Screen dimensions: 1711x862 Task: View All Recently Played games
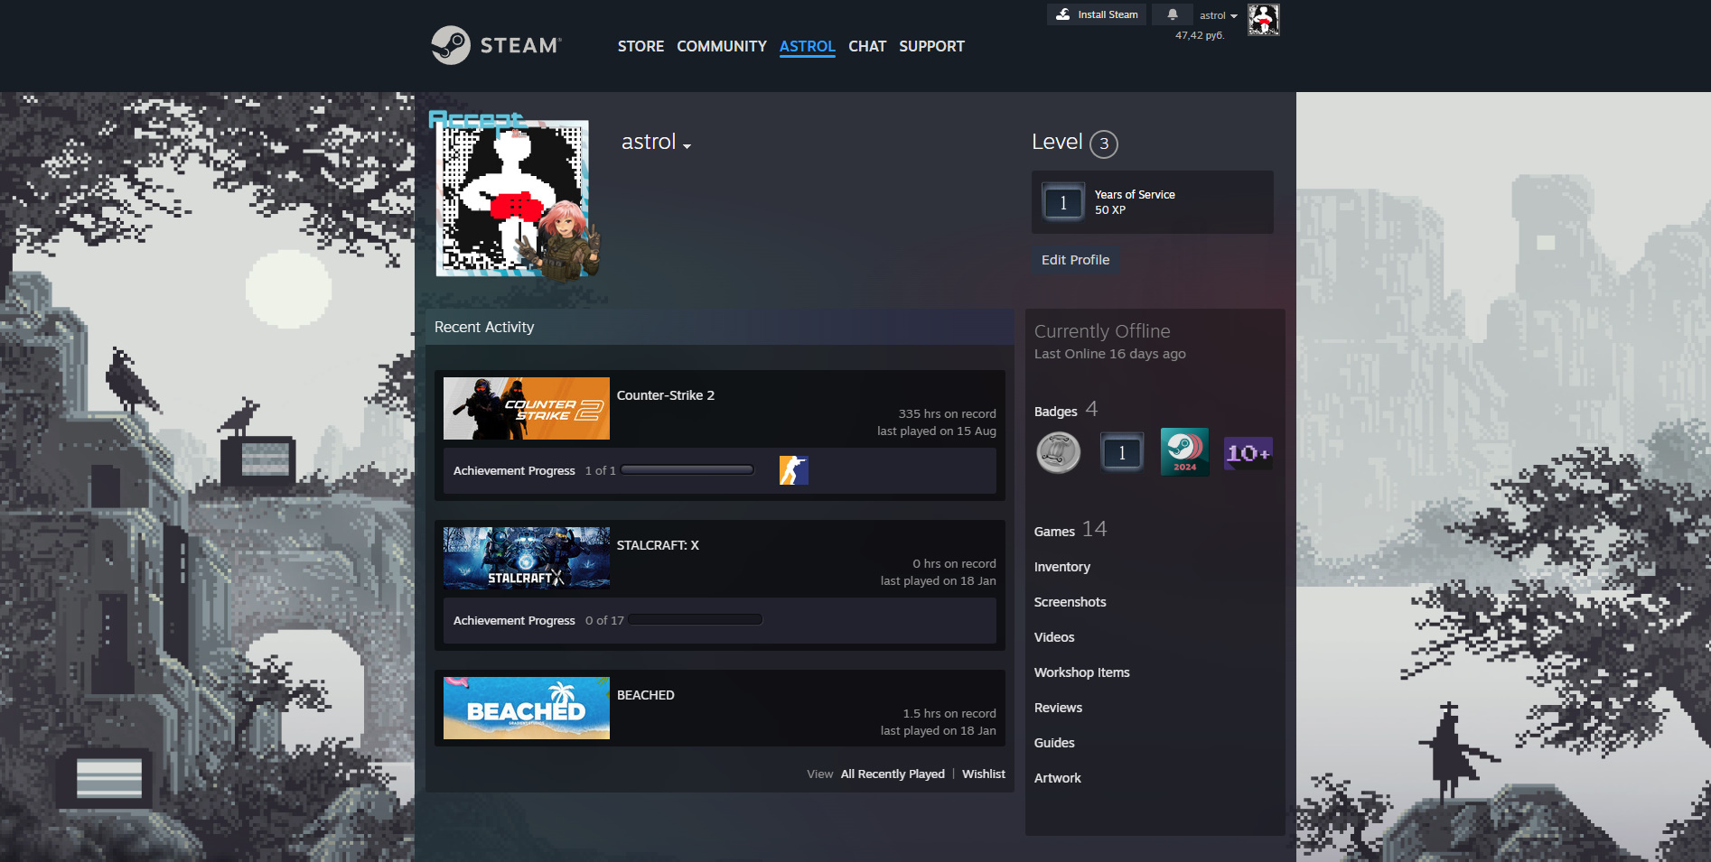coord(893,774)
